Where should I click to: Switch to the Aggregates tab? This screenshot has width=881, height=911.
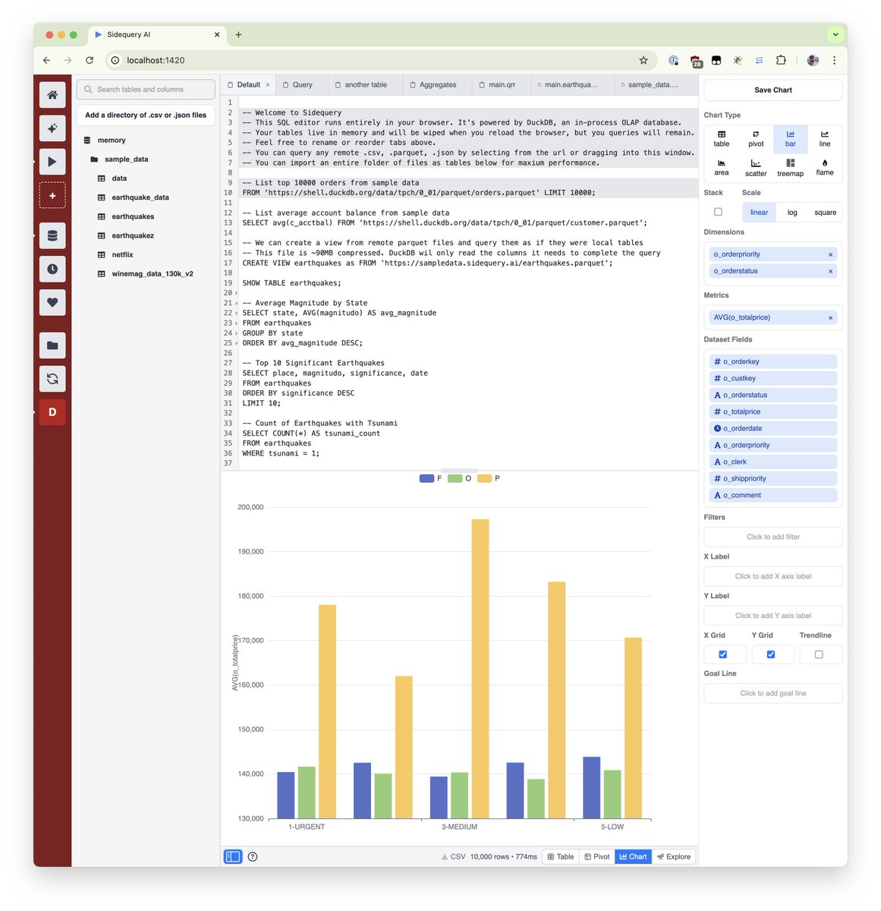[436, 84]
